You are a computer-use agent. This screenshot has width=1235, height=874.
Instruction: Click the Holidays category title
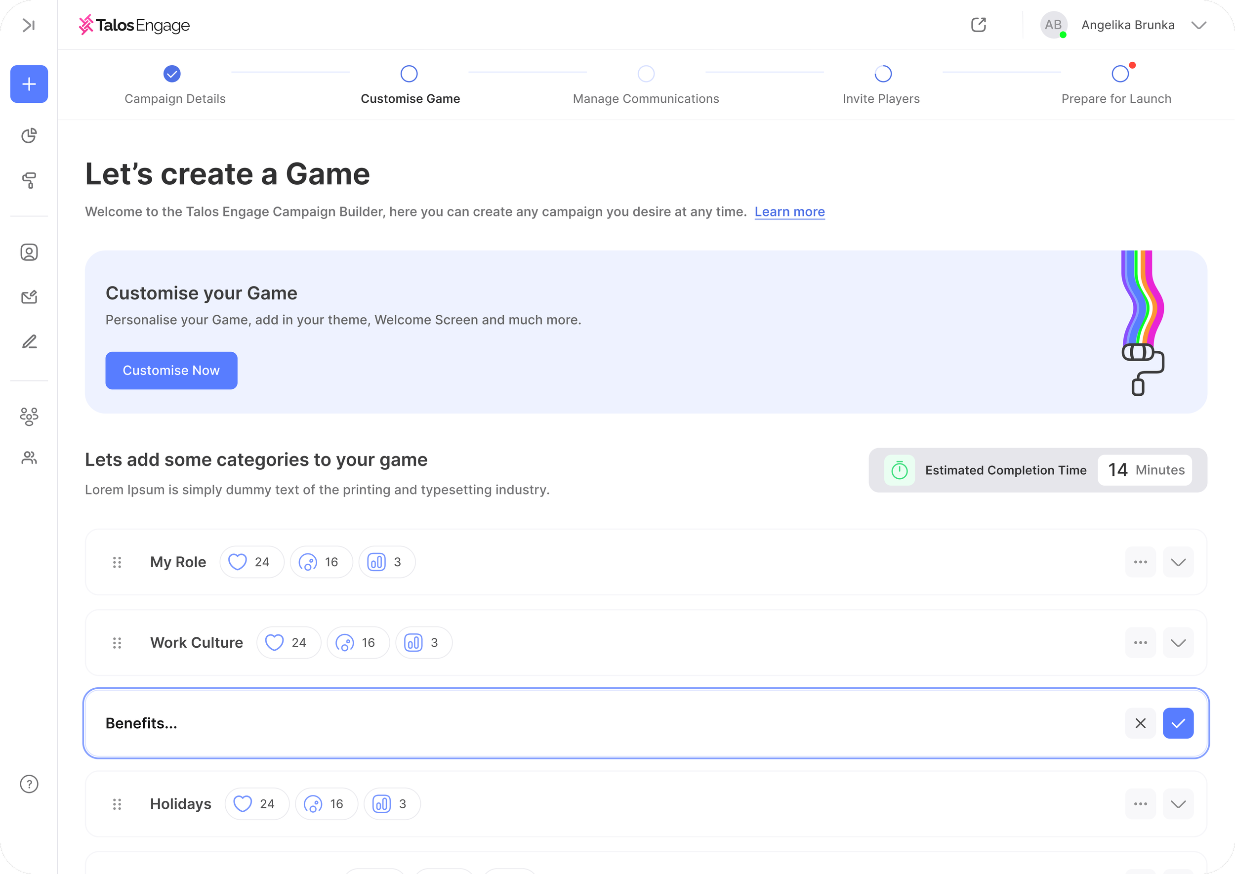point(180,804)
